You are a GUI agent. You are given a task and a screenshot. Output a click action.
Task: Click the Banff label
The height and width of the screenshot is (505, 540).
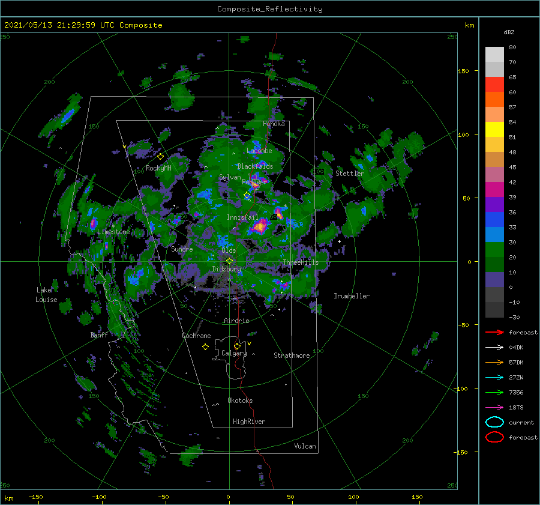(99, 334)
